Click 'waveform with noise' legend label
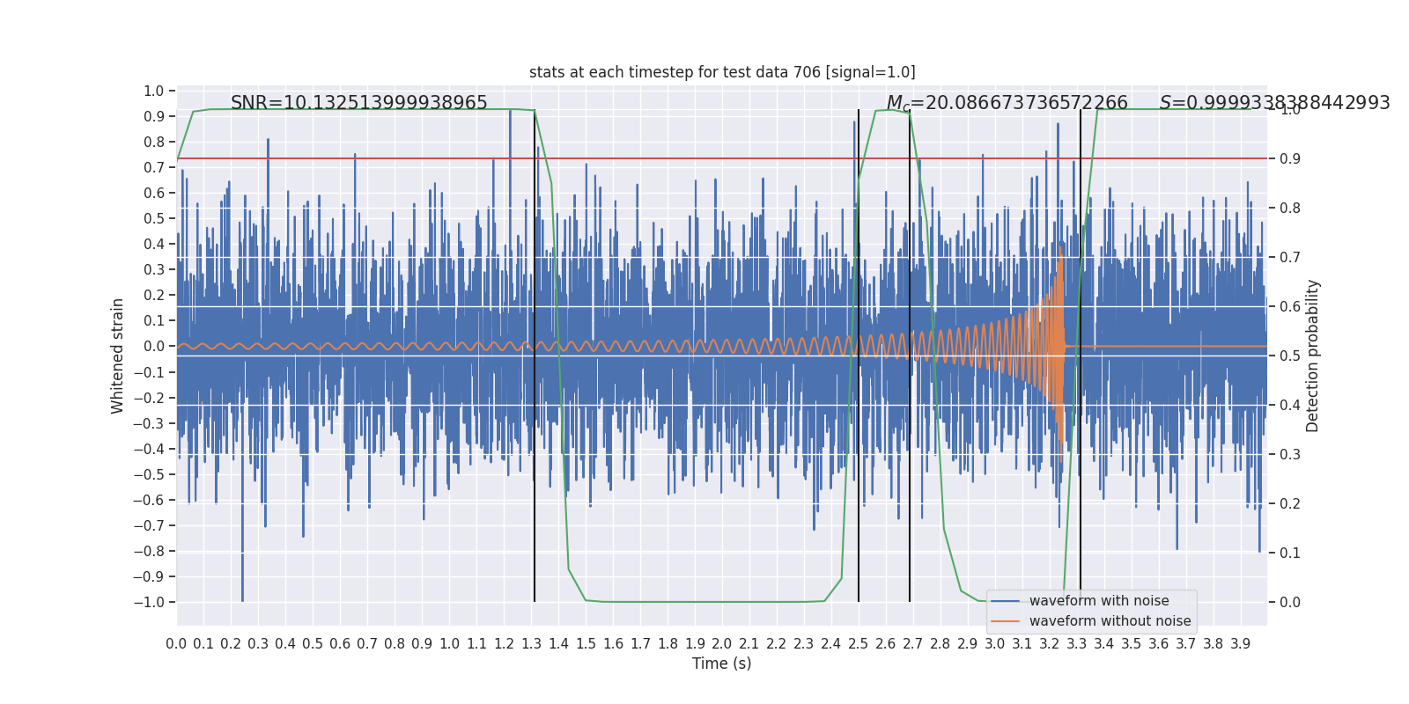 coord(1098,601)
